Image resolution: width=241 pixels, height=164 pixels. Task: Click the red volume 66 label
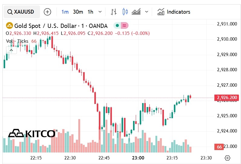(x=220, y=147)
